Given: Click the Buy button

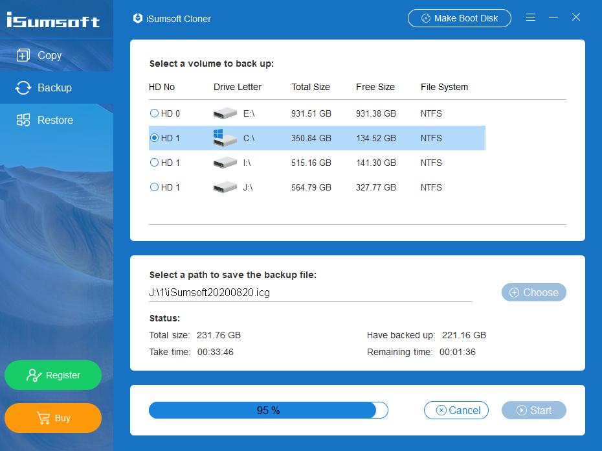Looking at the screenshot, I should (x=53, y=418).
